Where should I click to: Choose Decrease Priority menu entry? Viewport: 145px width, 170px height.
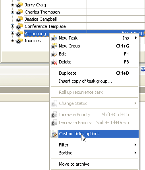pos(95,123)
